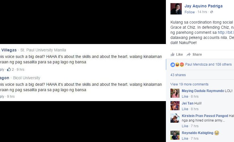This screenshot has height=142, width=234.
Task: Click the Share arrow icon
Action: pyautogui.click(x=189, y=55)
